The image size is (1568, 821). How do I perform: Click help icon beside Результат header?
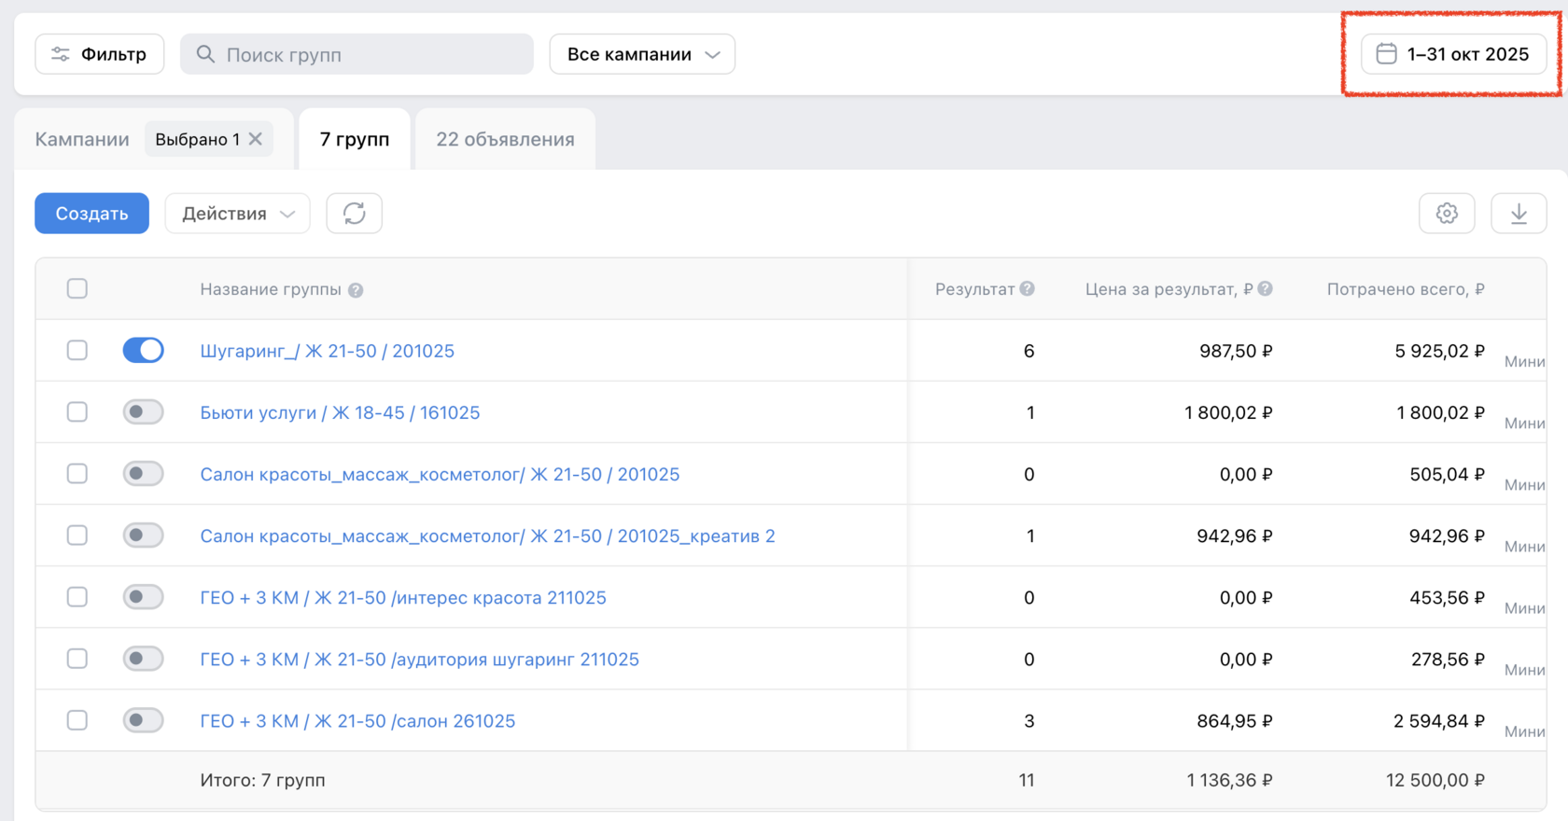(1028, 289)
